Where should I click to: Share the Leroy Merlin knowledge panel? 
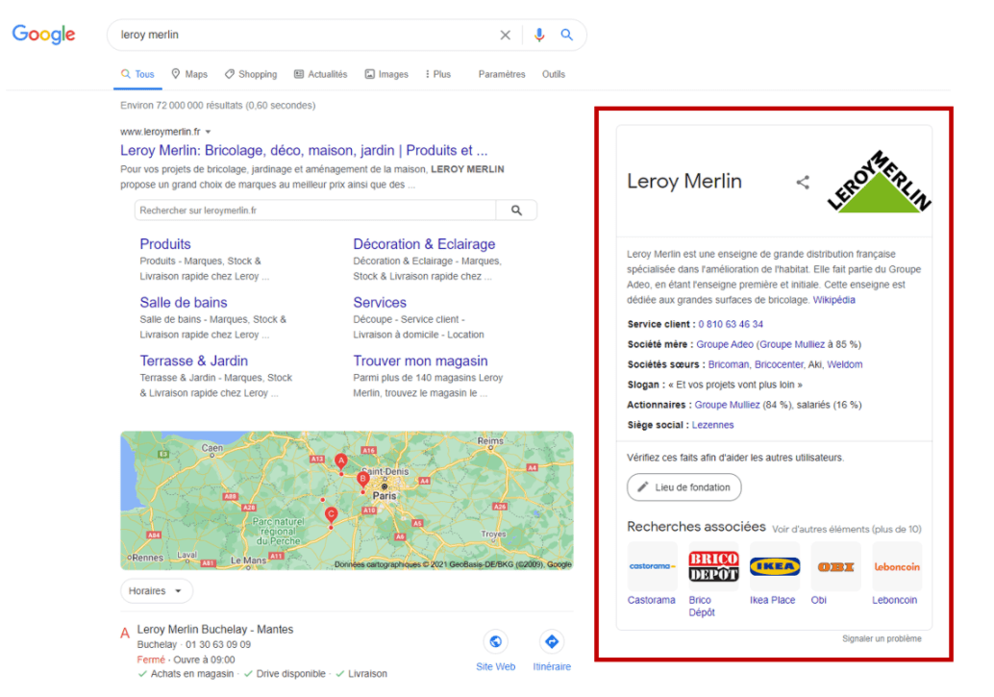coord(803,183)
